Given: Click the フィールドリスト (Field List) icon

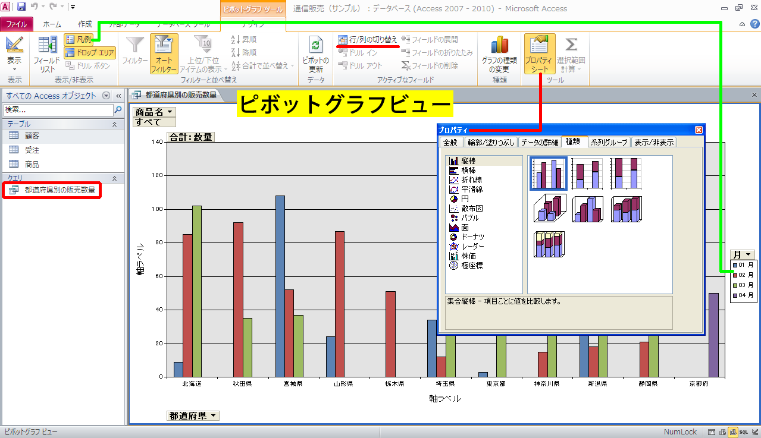Looking at the screenshot, I should point(46,46).
